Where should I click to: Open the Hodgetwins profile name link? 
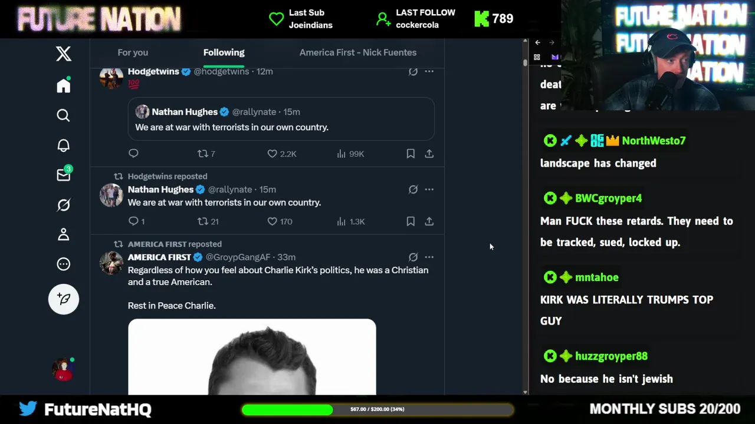coord(153,72)
